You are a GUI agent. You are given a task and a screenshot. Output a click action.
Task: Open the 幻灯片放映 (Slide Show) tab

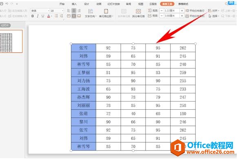pos(114,4)
